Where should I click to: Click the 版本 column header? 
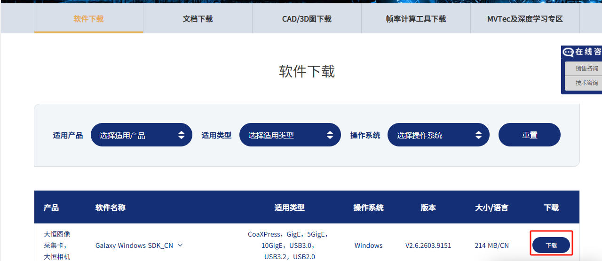(428, 207)
